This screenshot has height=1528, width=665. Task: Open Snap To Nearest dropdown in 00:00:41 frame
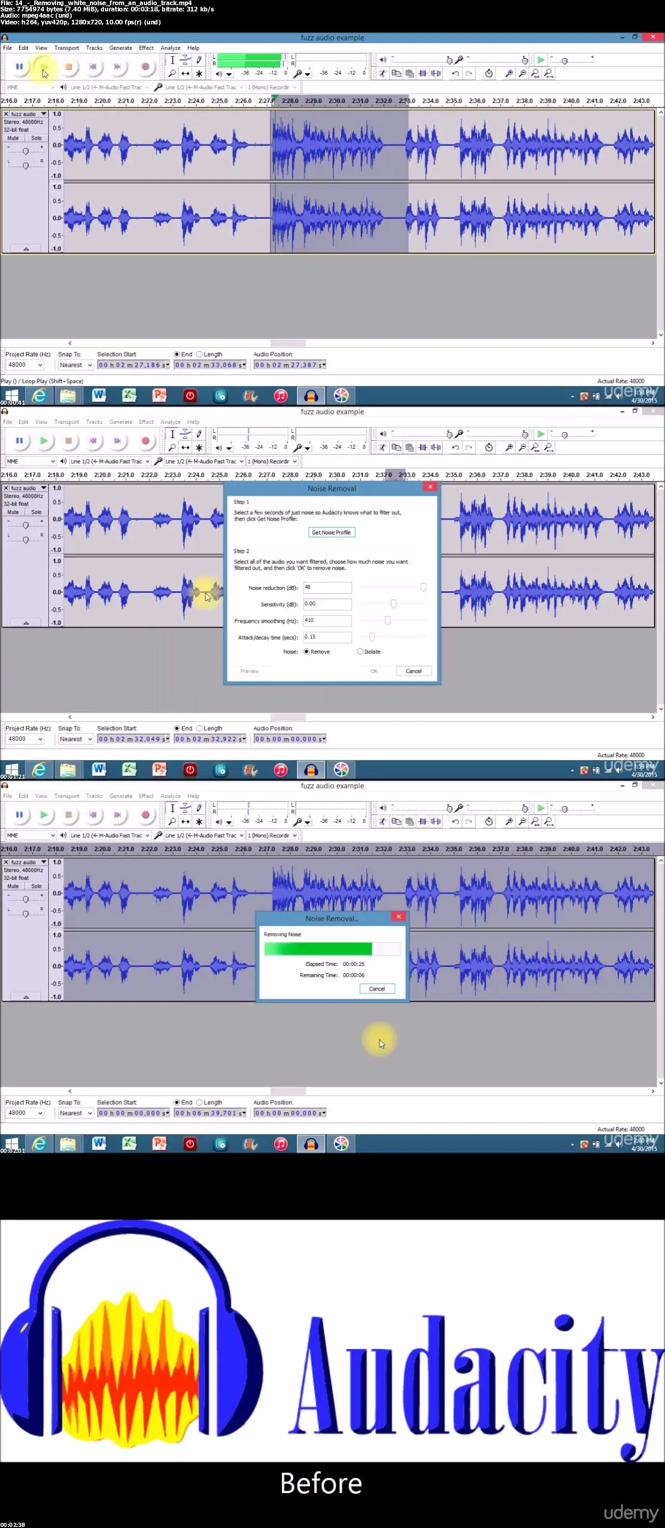point(75,365)
